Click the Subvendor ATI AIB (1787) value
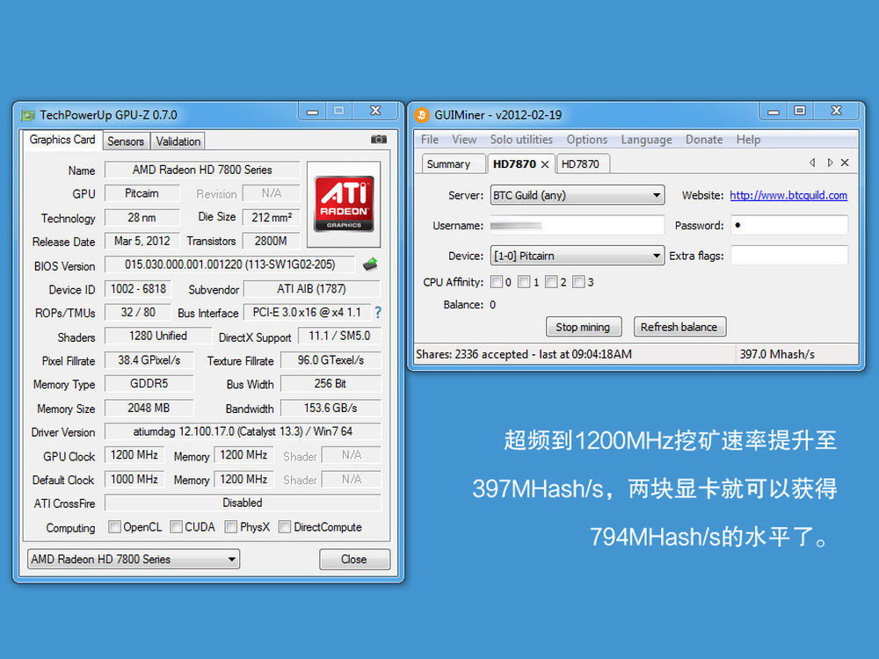Viewport: 879px width, 659px height. (312, 289)
